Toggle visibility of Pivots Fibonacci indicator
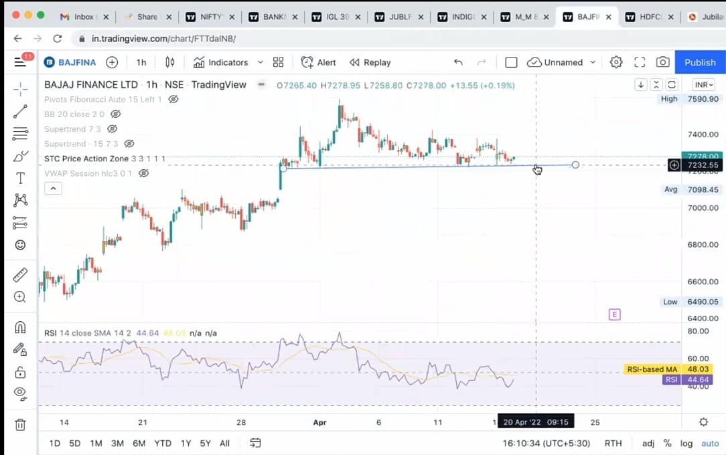Viewport: 726px width, 455px height. point(173,99)
